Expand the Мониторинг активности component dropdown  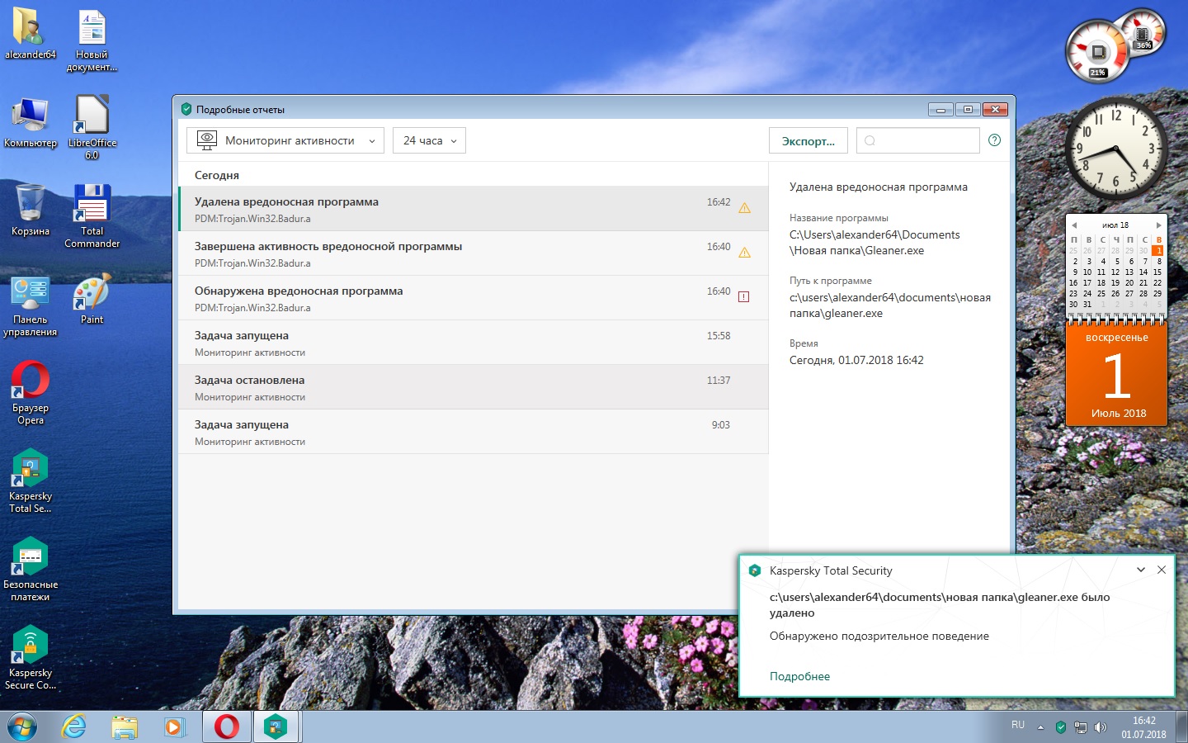pos(285,140)
